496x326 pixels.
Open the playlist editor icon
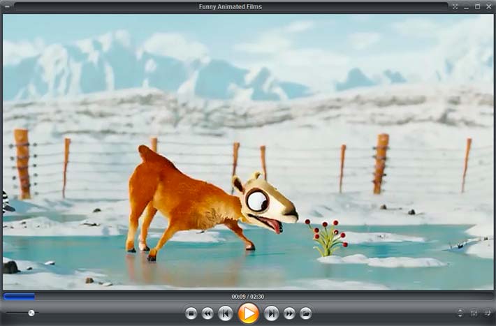point(488,313)
